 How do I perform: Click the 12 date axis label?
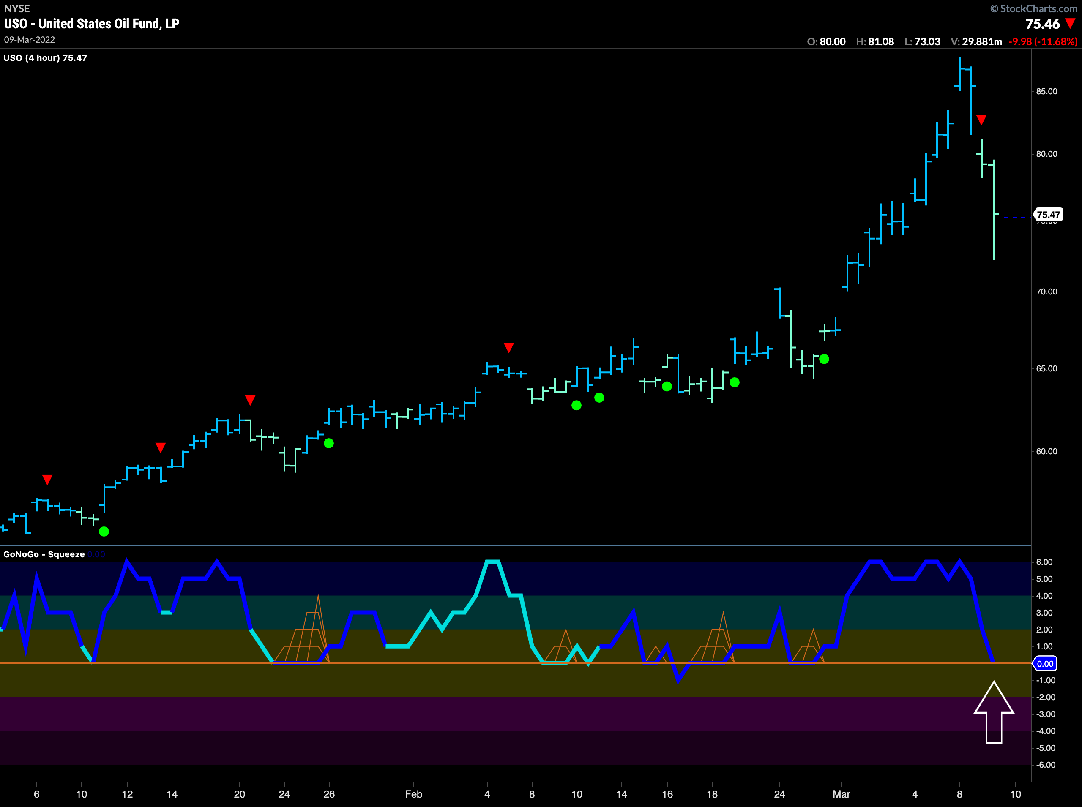127,794
